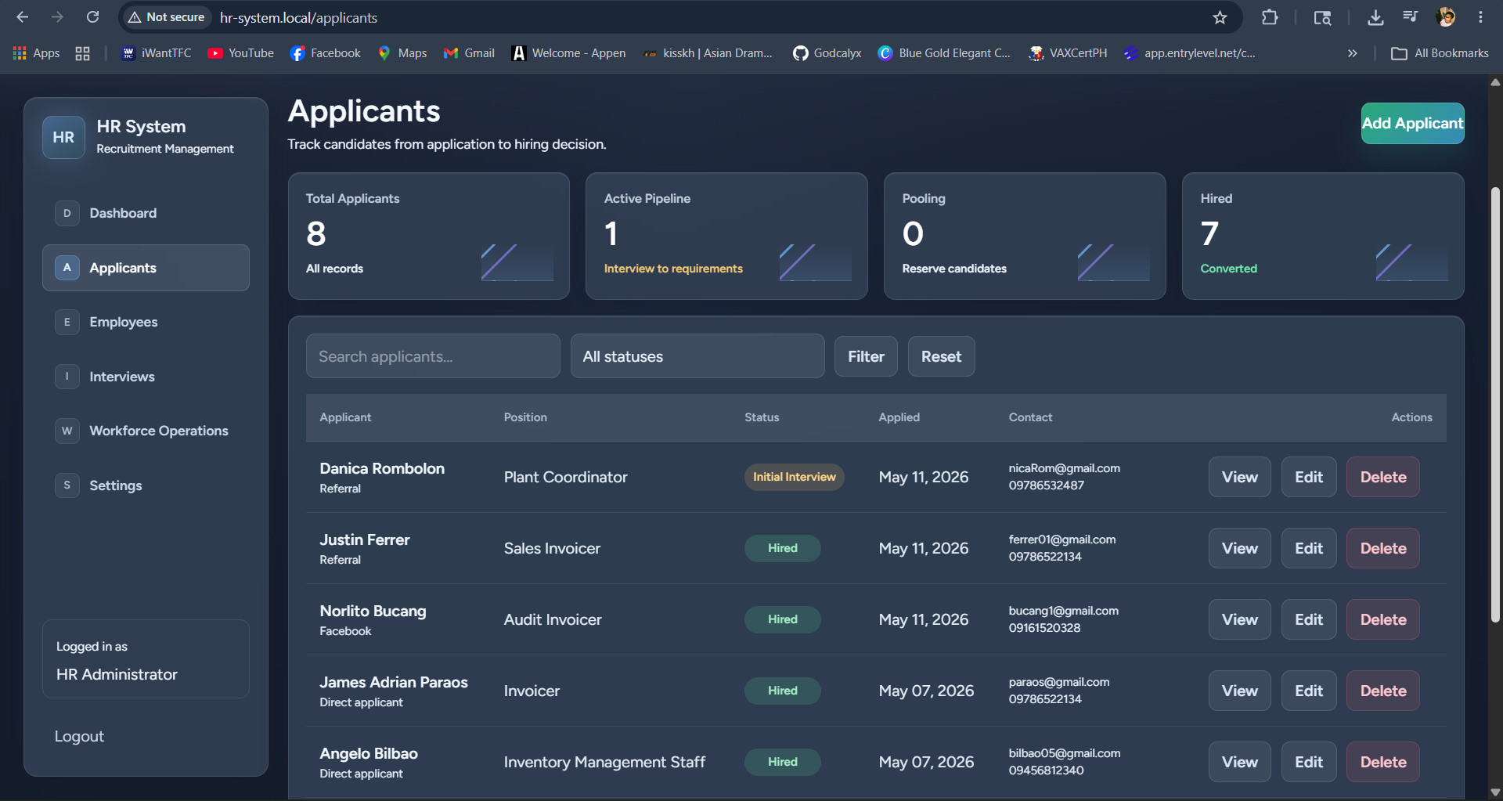1503x801 pixels.
Task: Delete Danica Rombolon's applicant record
Action: pos(1383,477)
